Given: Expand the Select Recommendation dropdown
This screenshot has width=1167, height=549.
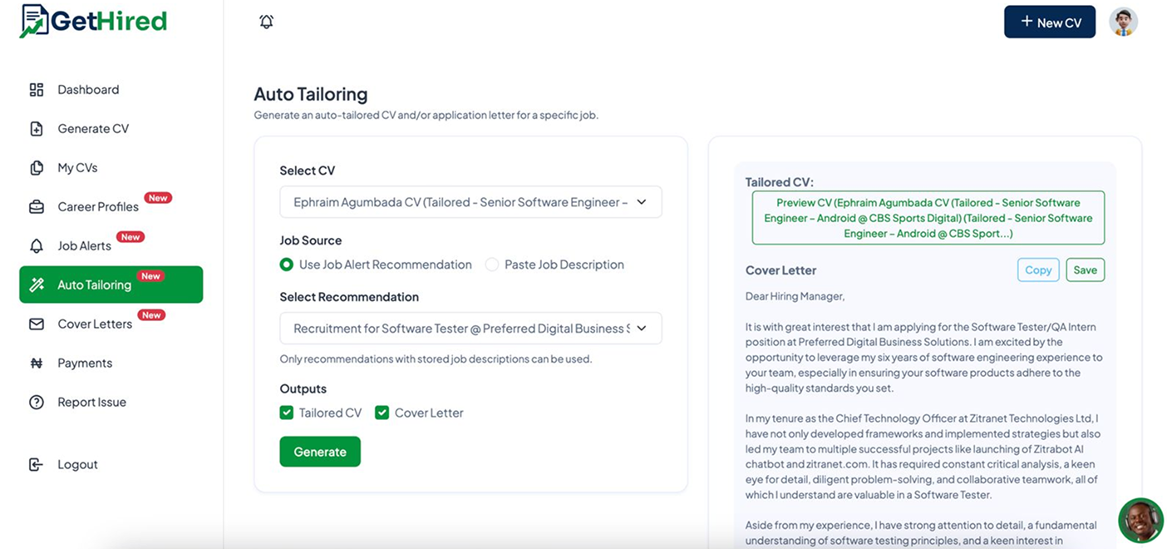Looking at the screenshot, I should point(470,328).
